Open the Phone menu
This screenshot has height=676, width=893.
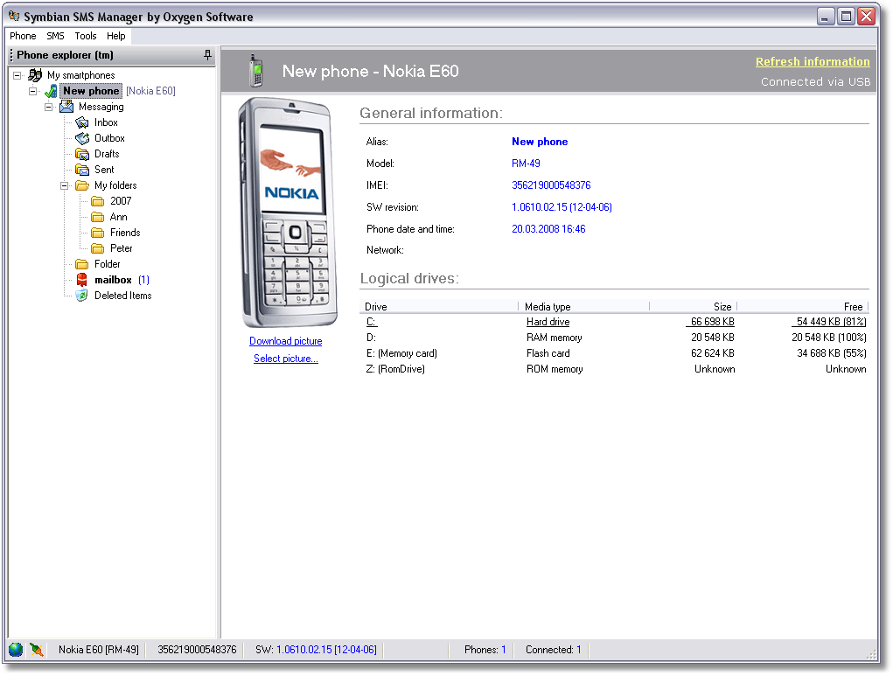pyautogui.click(x=23, y=36)
